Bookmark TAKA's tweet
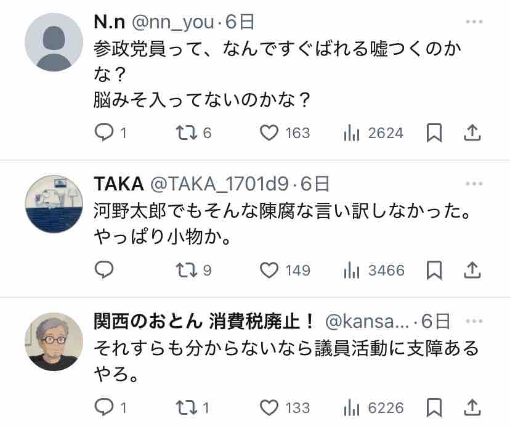 434,270
